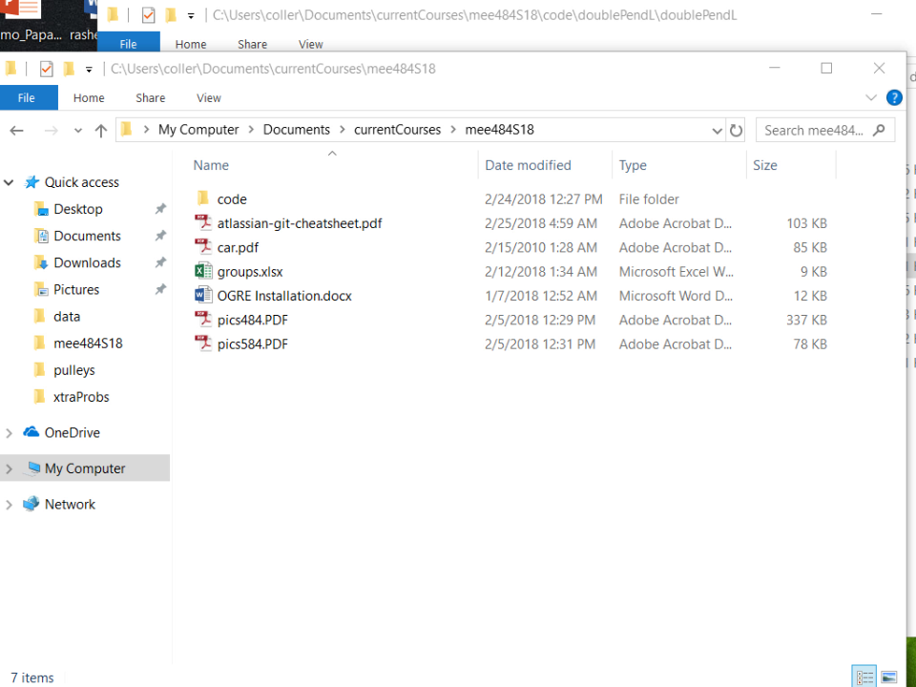Select the xtraProbs folder in sidebar
The height and width of the screenshot is (687, 916).
pos(81,397)
